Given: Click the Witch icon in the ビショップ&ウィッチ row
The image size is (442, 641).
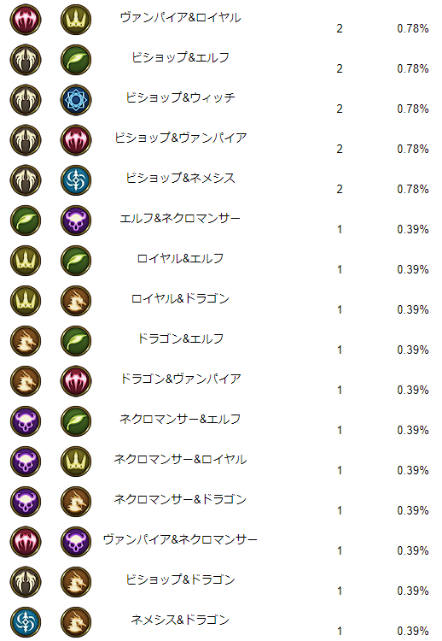Looking at the screenshot, I should click(76, 100).
